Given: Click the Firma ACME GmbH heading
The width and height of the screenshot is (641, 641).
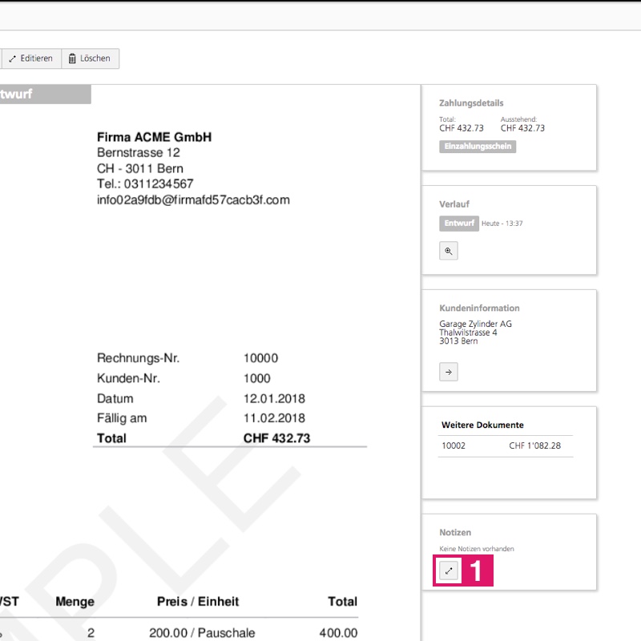Looking at the screenshot, I should 154,137.
